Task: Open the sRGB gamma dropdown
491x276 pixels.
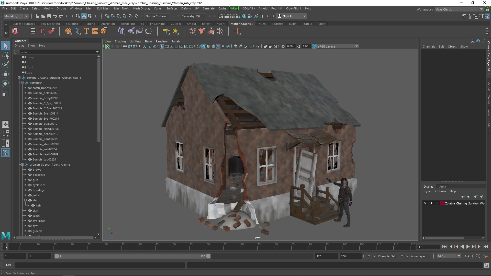Action: [x=356, y=46]
